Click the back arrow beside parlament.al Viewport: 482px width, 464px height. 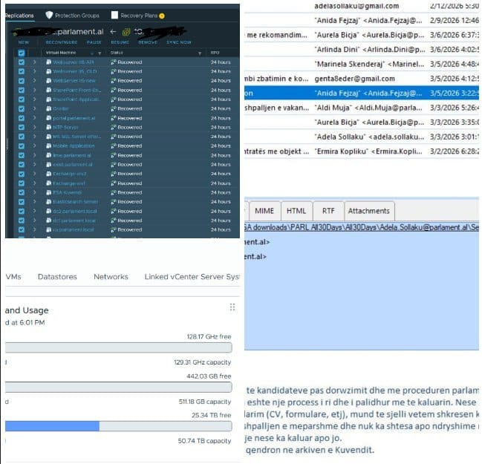tap(112, 32)
